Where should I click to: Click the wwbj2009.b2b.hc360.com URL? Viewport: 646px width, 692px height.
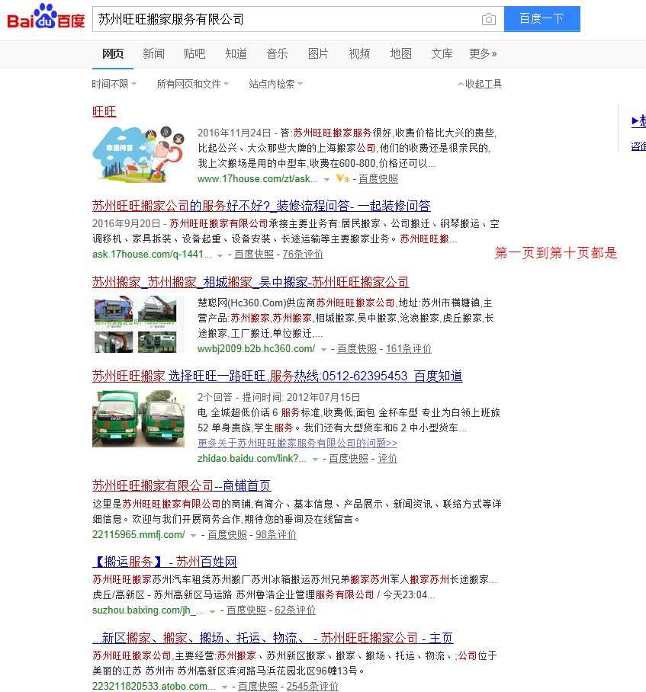(256, 348)
